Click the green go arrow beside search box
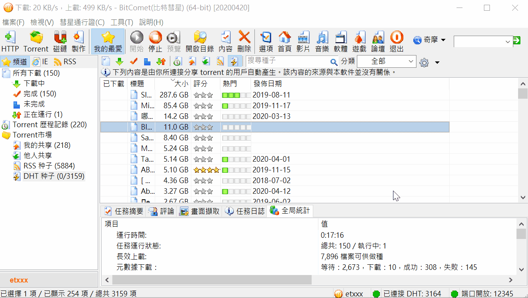 coord(516,40)
